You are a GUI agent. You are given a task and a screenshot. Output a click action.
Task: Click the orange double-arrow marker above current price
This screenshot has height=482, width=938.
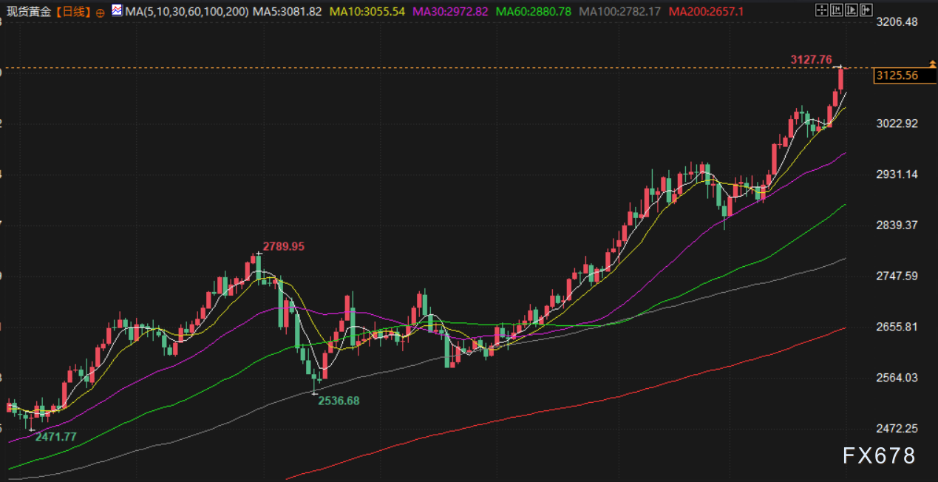tap(931, 65)
